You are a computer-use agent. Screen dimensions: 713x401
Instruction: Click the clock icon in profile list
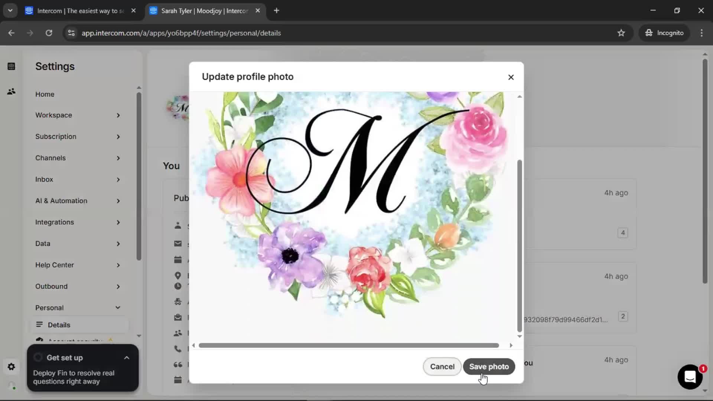[178, 286]
